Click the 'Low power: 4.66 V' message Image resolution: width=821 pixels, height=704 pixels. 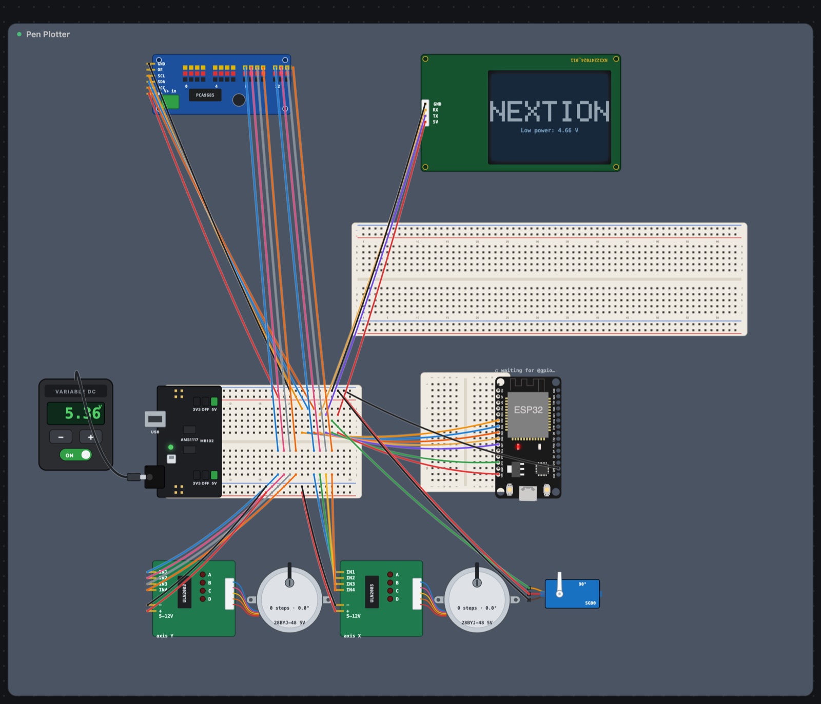click(549, 130)
